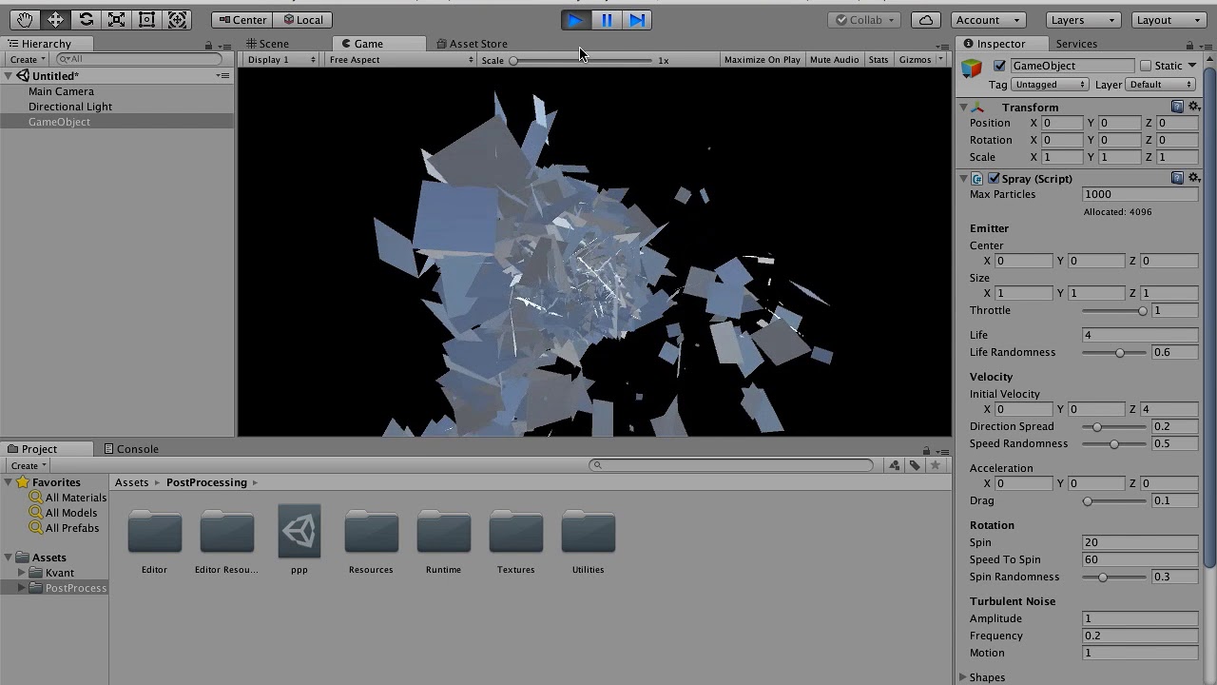Open the Tag Untagged dropdown
Image resolution: width=1217 pixels, height=685 pixels.
point(1050,85)
